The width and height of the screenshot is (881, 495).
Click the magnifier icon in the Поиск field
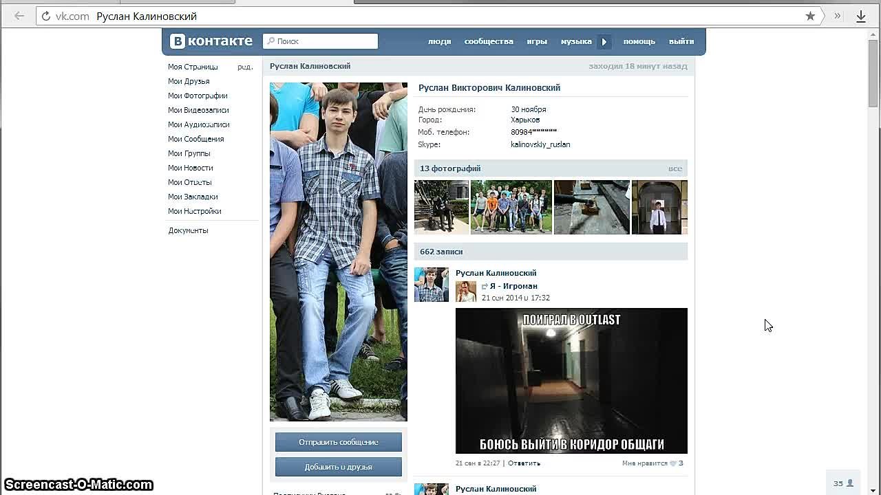[270, 41]
